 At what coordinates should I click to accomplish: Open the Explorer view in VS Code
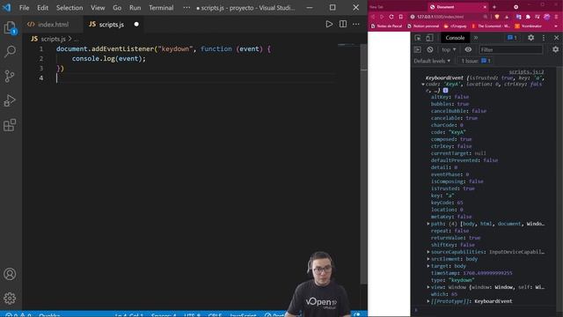click(10, 27)
